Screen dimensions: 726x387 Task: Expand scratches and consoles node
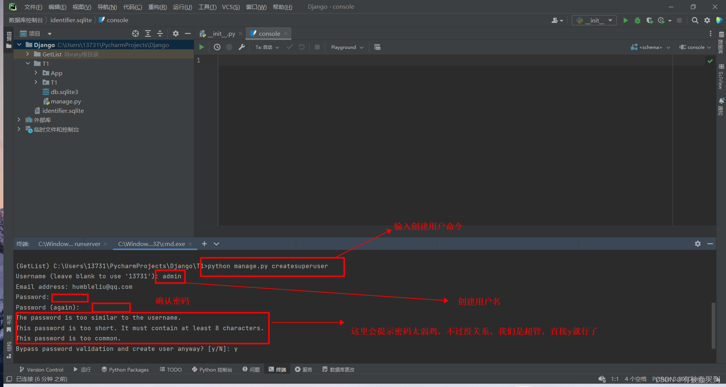coord(19,129)
